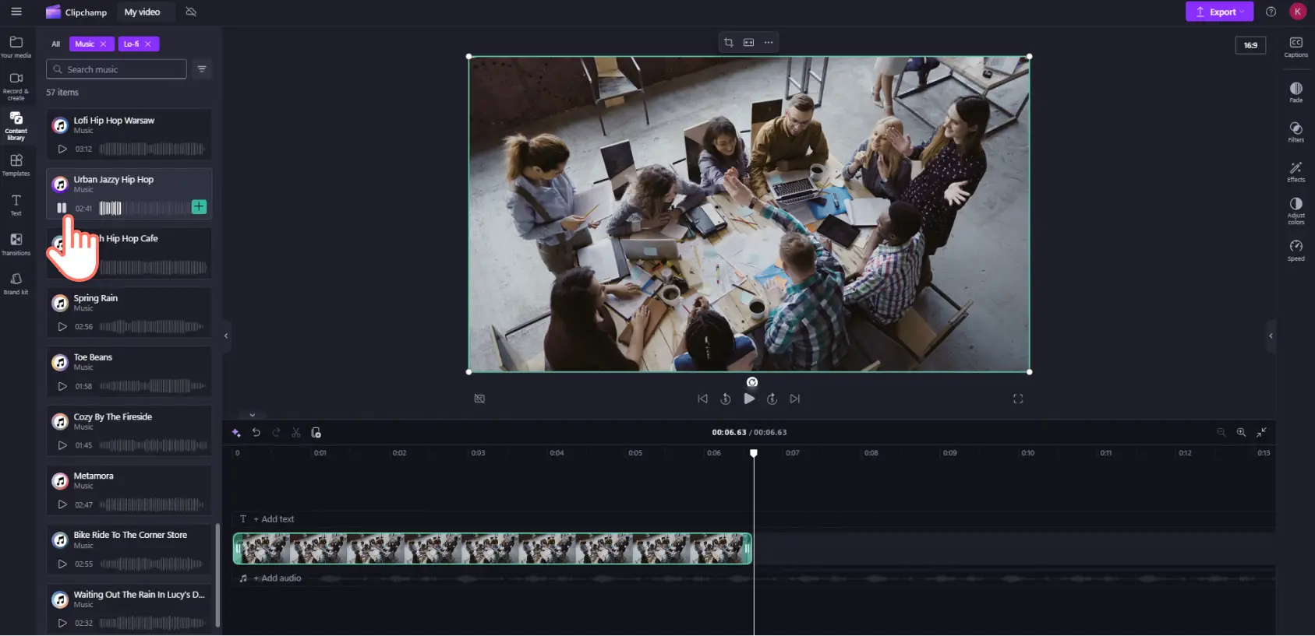Open Content library panel
This screenshot has width=1315, height=636.
point(16,125)
